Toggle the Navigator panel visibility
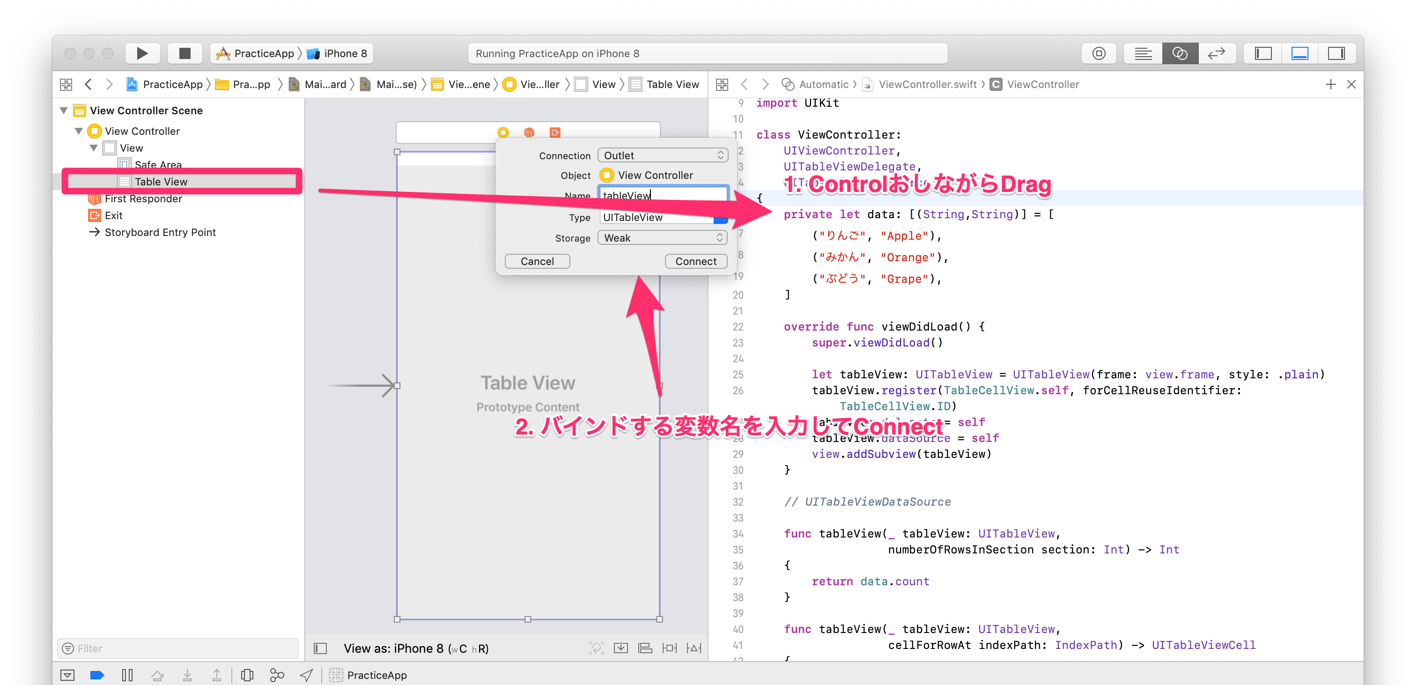 click(x=1263, y=54)
